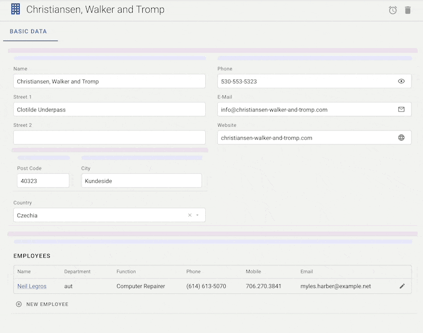Viewport: 423px width, 333px height.
Task: Clear the Czechia country selection
Action: click(189, 215)
